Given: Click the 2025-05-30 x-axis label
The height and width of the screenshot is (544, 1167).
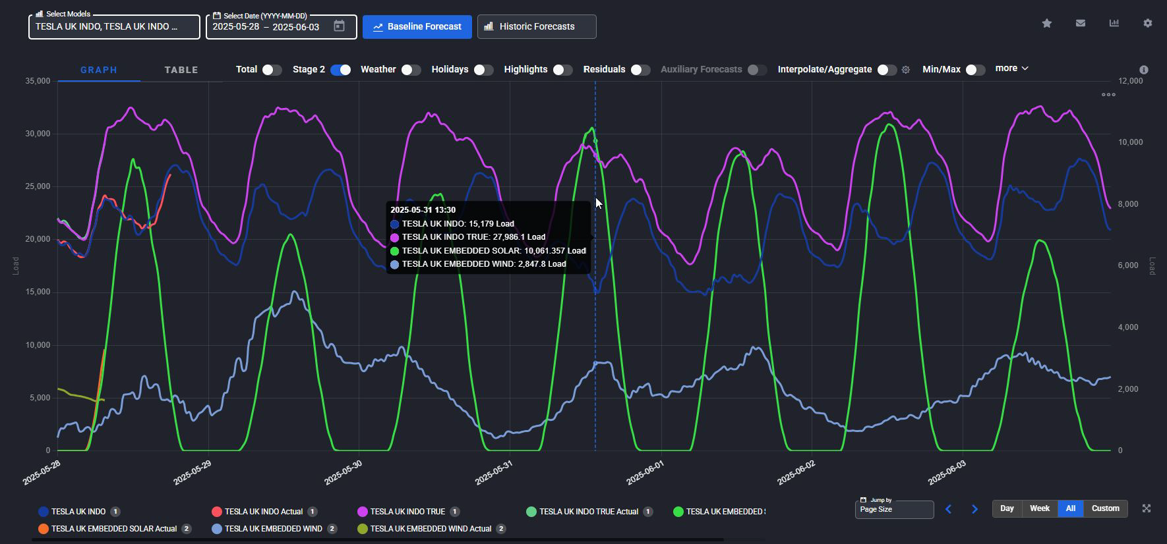Looking at the screenshot, I should (343, 473).
